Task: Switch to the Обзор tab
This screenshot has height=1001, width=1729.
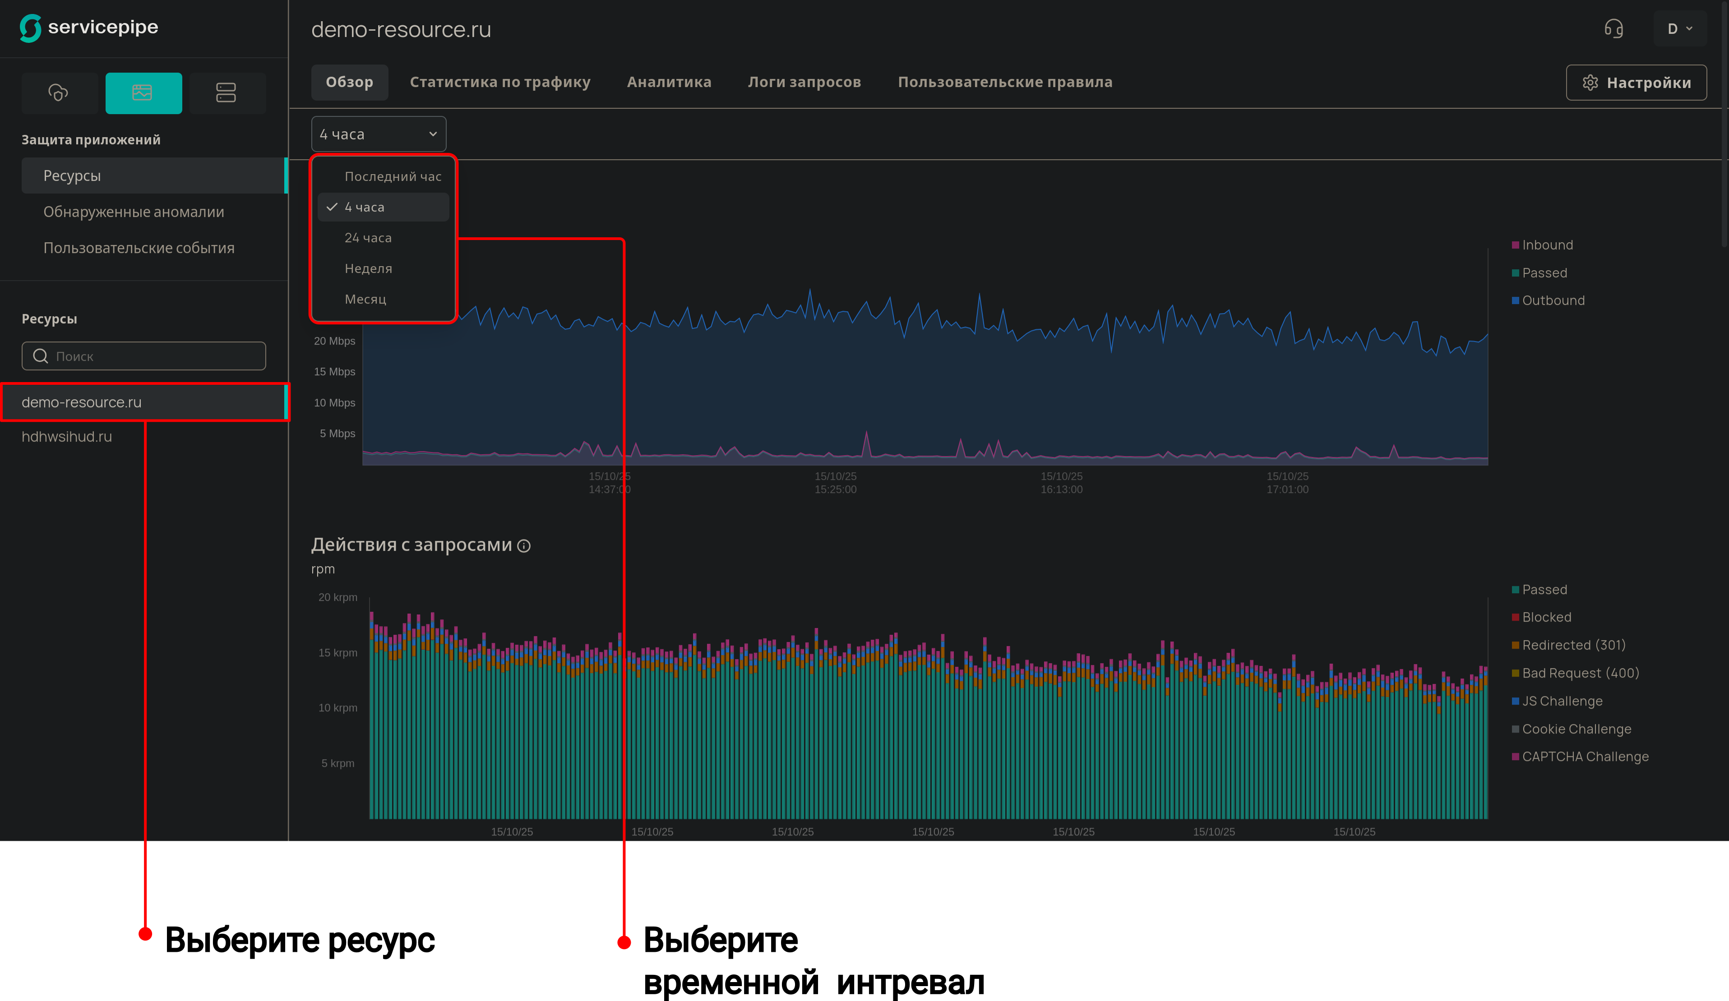Action: (x=349, y=83)
